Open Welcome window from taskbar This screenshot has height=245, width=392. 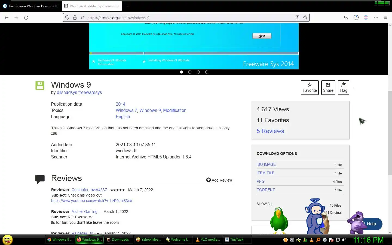pyautogui.click(x=179, y=240)
